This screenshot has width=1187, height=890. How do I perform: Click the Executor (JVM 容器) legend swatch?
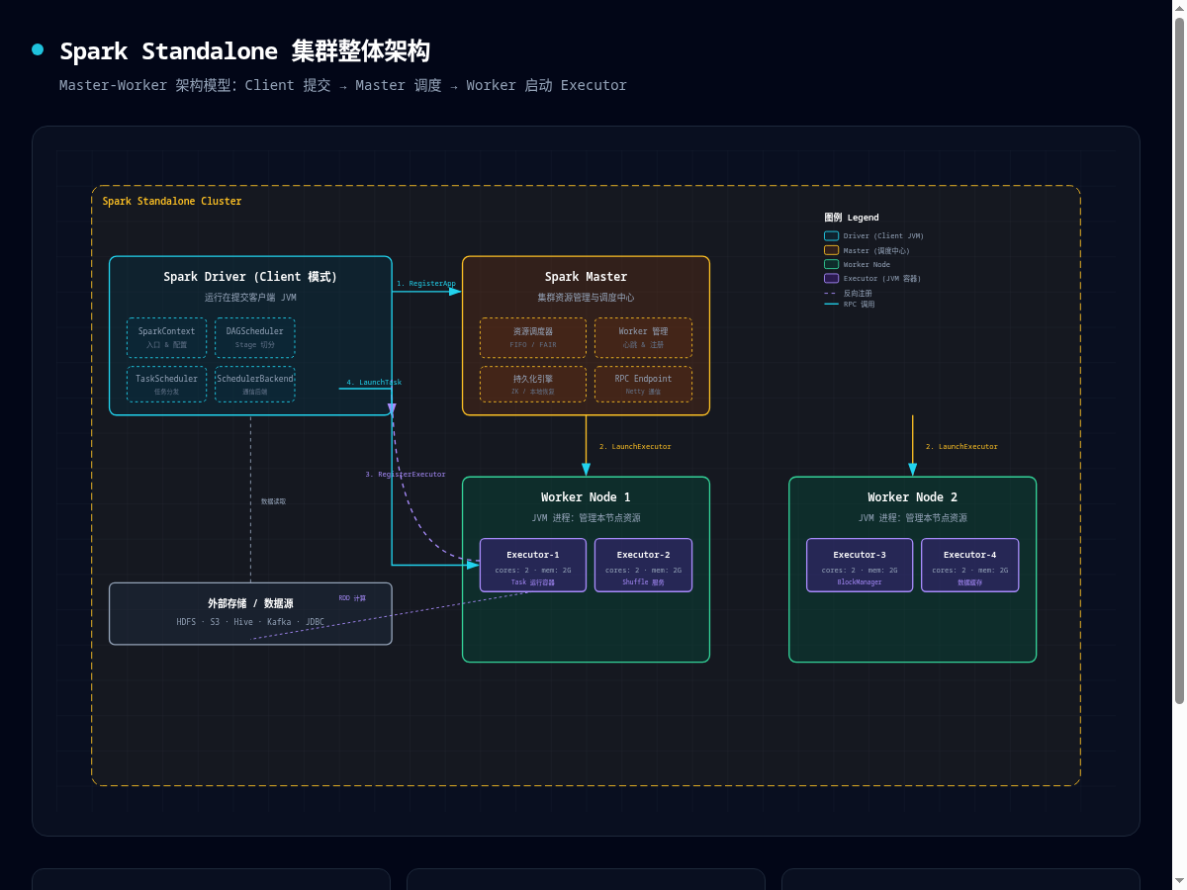click(x=831, y=278)
